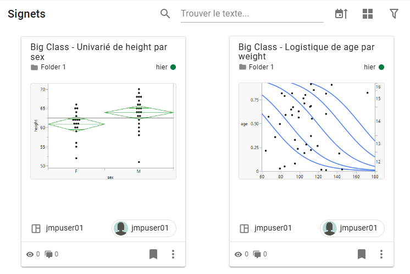The image size is (410, 274).
Task: Type in the 'Trouver le texte...' field
Action: [x=252, y=14]
